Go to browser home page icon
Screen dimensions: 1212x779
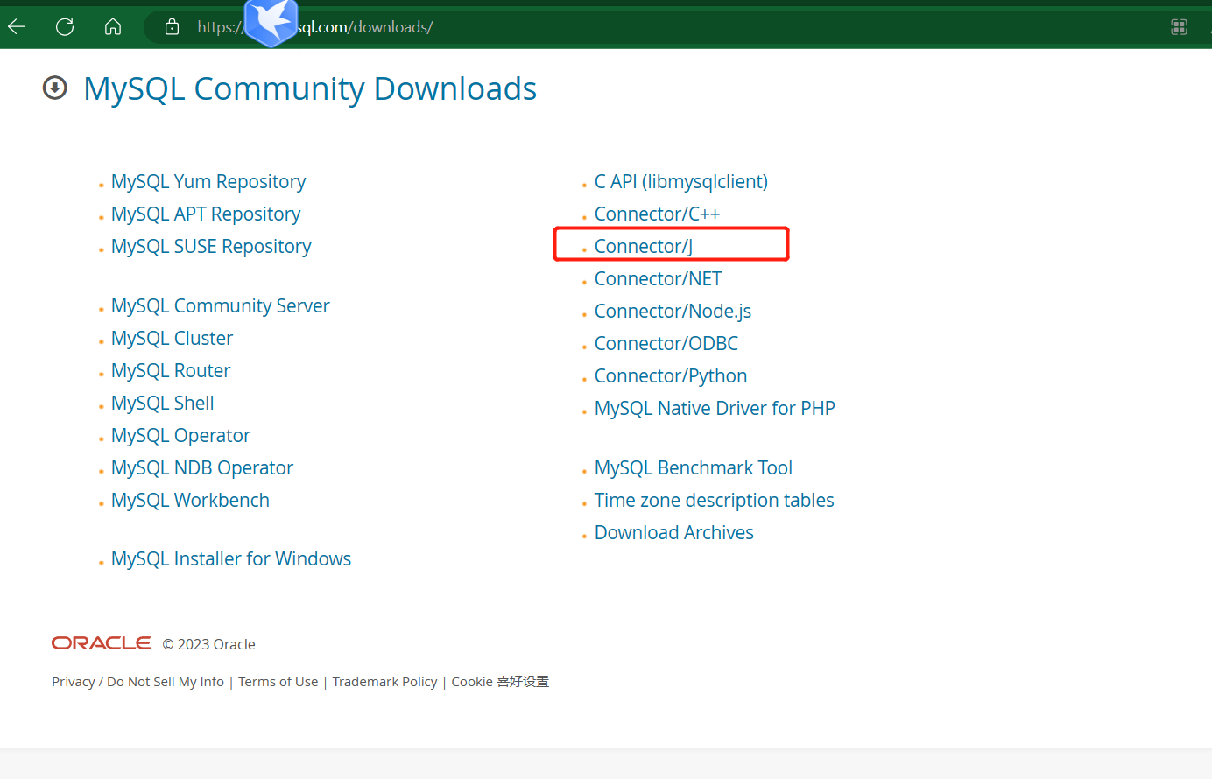pos(113,27)
